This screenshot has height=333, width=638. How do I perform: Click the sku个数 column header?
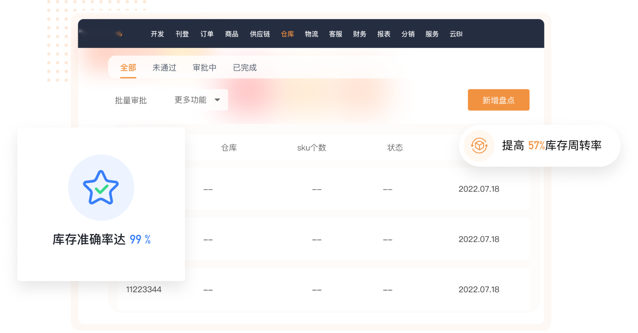[311, 148]
